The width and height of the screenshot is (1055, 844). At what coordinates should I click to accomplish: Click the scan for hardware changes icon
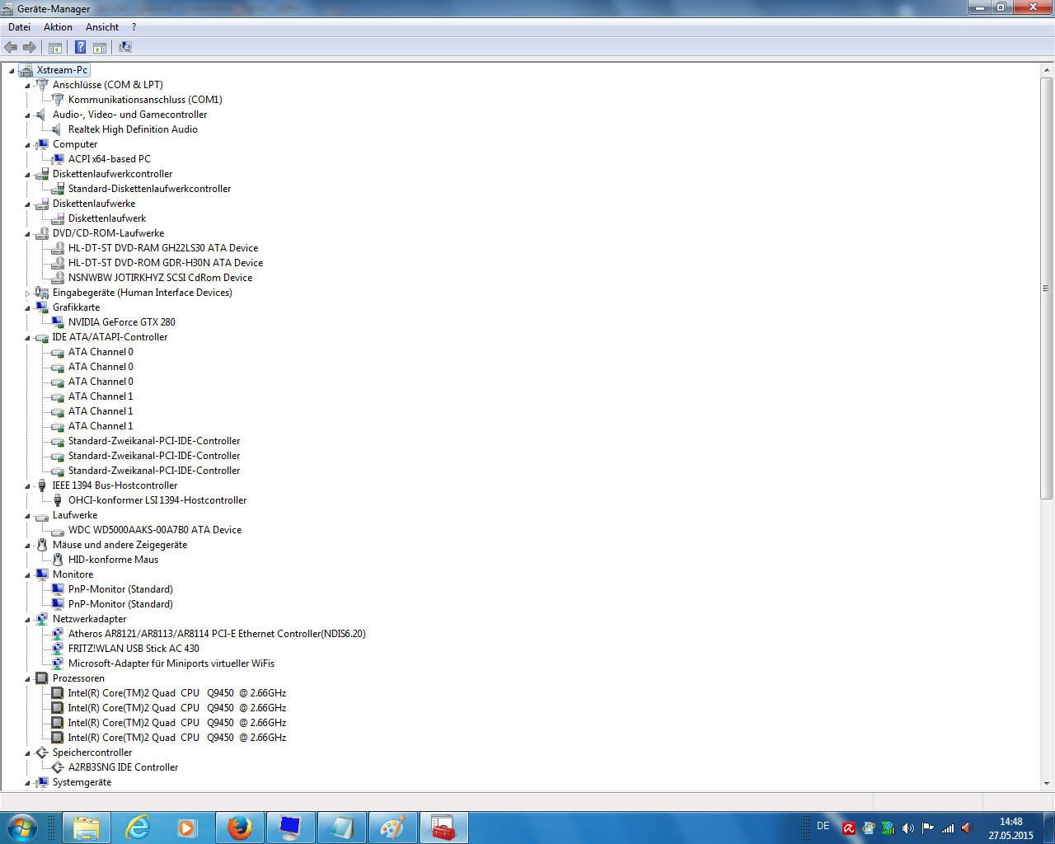point(125,47)
